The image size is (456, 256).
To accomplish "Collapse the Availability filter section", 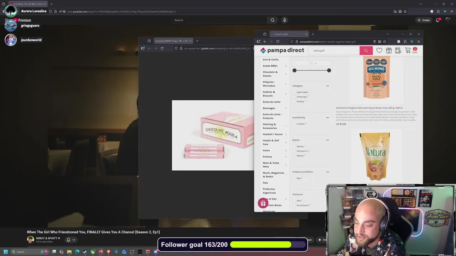I will tap(327, 117).
